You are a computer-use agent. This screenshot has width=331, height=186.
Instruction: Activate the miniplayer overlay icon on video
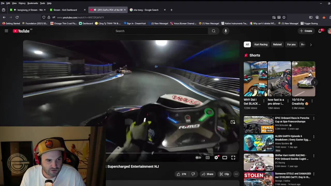[233, 122]
